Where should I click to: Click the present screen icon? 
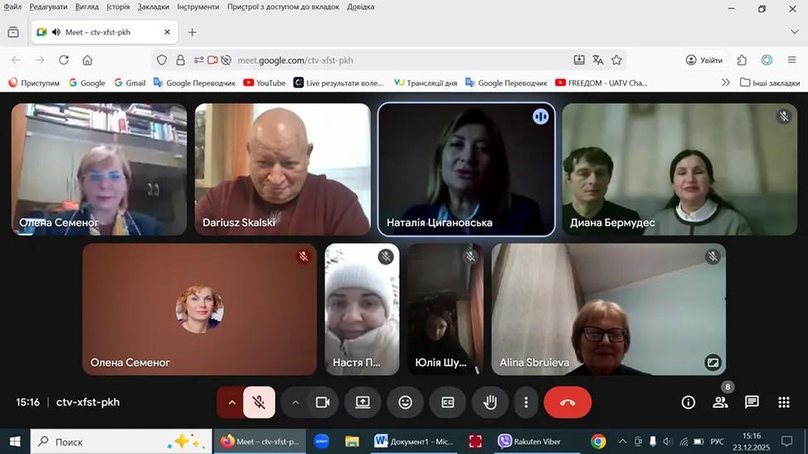pyautogui.click(x=362, y=402)
